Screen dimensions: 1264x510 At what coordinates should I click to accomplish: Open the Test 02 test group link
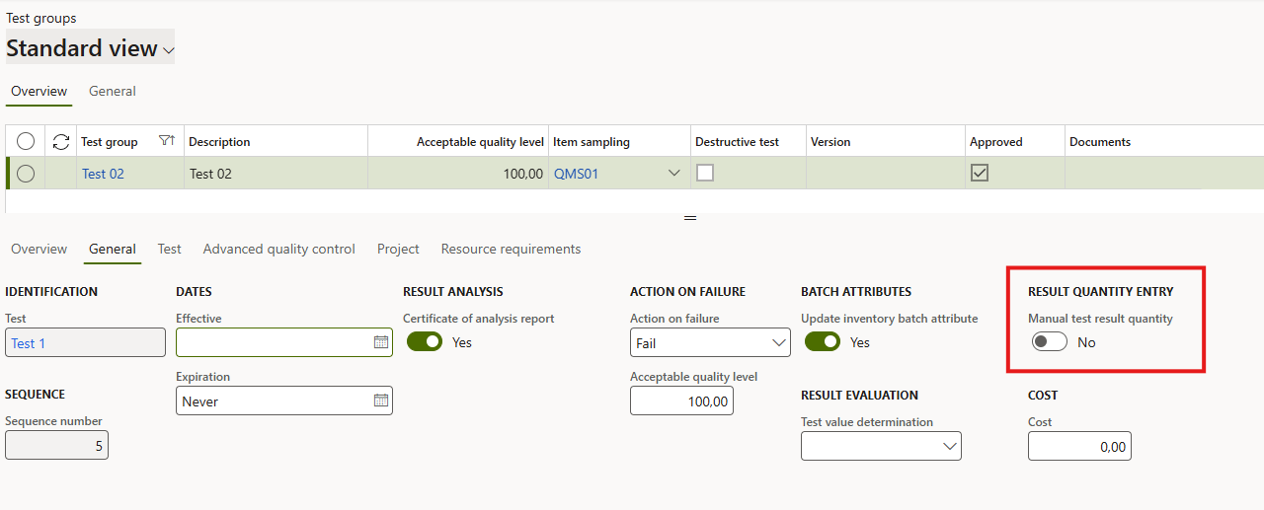coord(103,175)
